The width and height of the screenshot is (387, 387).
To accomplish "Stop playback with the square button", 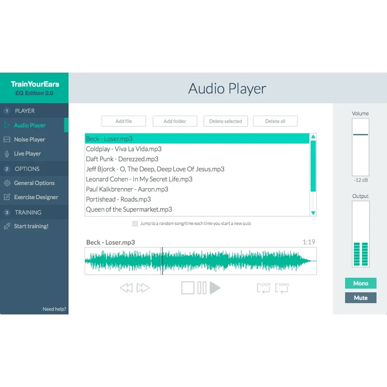I will click(188, 288).
